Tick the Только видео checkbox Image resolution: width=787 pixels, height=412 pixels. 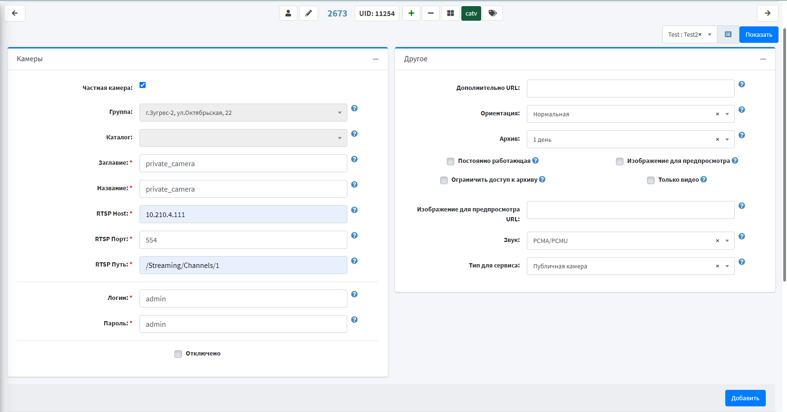[x=651, y=180]
